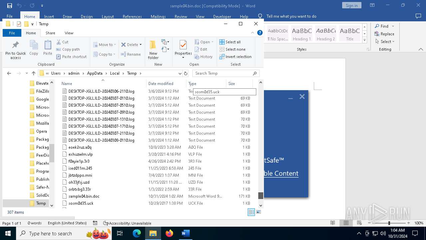Adjust the Word zoom slider

coord(389,223)
